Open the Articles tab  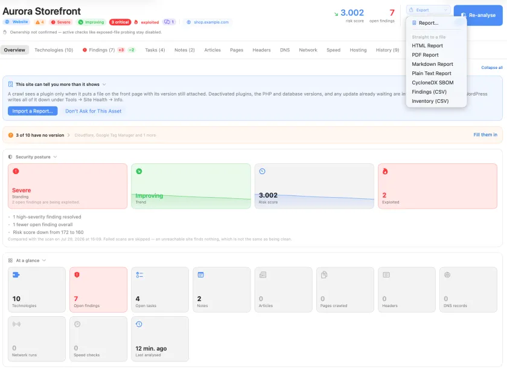[212, 50]
